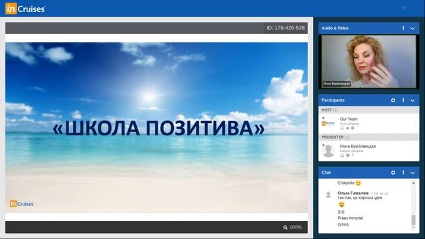
Task: Select the presenter's webcam video feed
Action: [x=369, y=62]
